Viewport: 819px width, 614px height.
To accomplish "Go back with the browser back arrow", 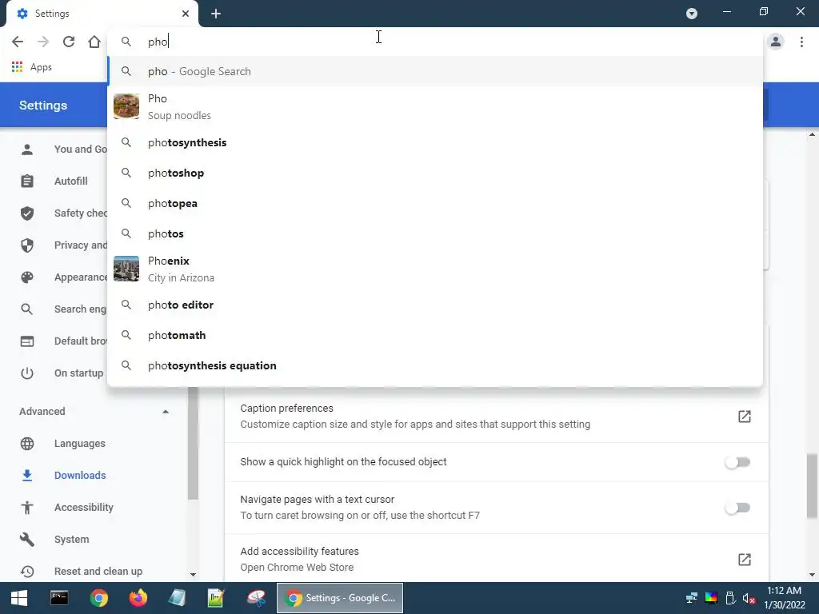I will click(18, 42).
